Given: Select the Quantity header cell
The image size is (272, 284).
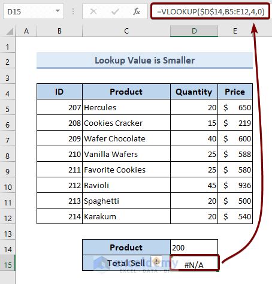Looking at the screenshot, I should tap(194, 92).
